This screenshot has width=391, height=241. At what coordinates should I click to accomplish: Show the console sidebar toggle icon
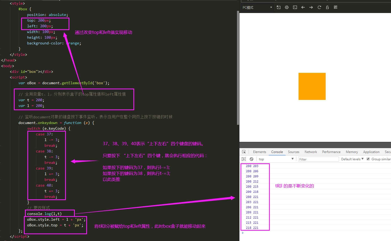[243, 159]
